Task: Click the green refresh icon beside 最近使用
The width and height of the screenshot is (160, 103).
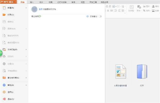Action: (x=40, y=16)
